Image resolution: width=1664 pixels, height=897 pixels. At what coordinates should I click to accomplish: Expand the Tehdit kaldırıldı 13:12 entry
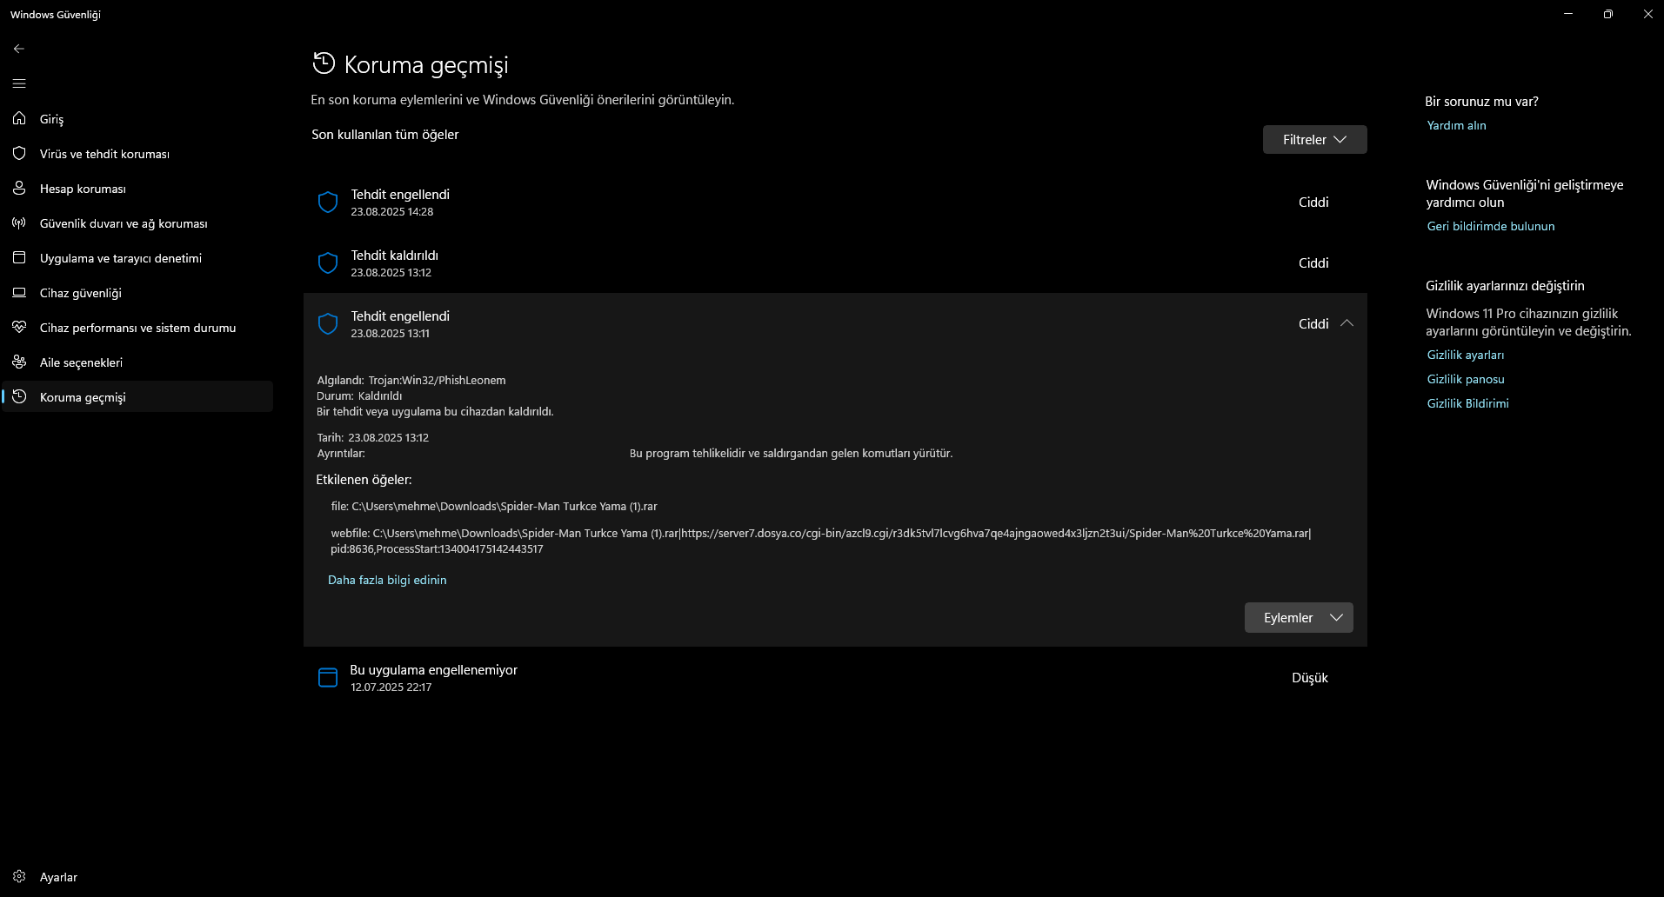[835, 263]
